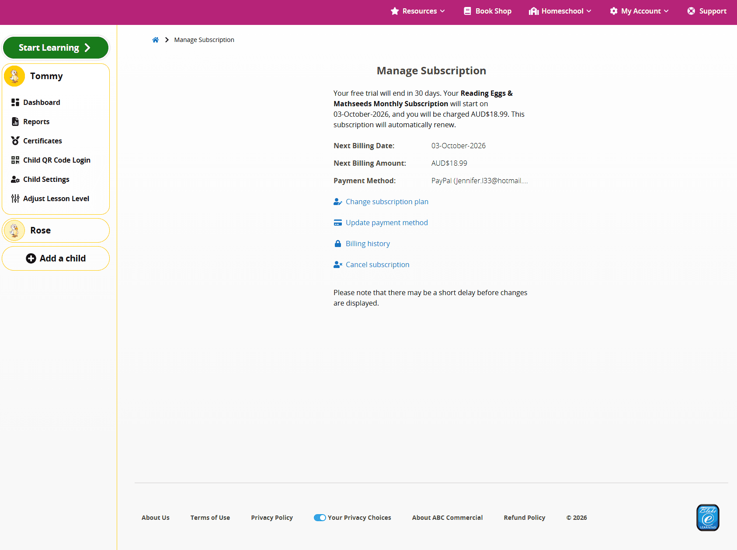
Task: Click Tommy's avatar icon
Action: [14, 76]
